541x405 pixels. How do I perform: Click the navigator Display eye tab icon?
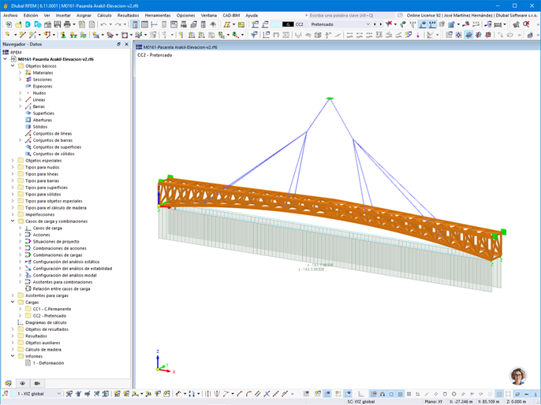pos(22,383)
